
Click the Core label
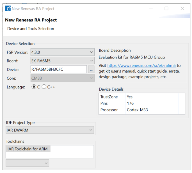(x=12, y=78)
